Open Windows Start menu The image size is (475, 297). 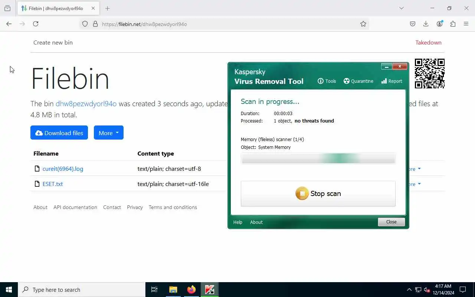pyautogui.click(x=9, y=290)
